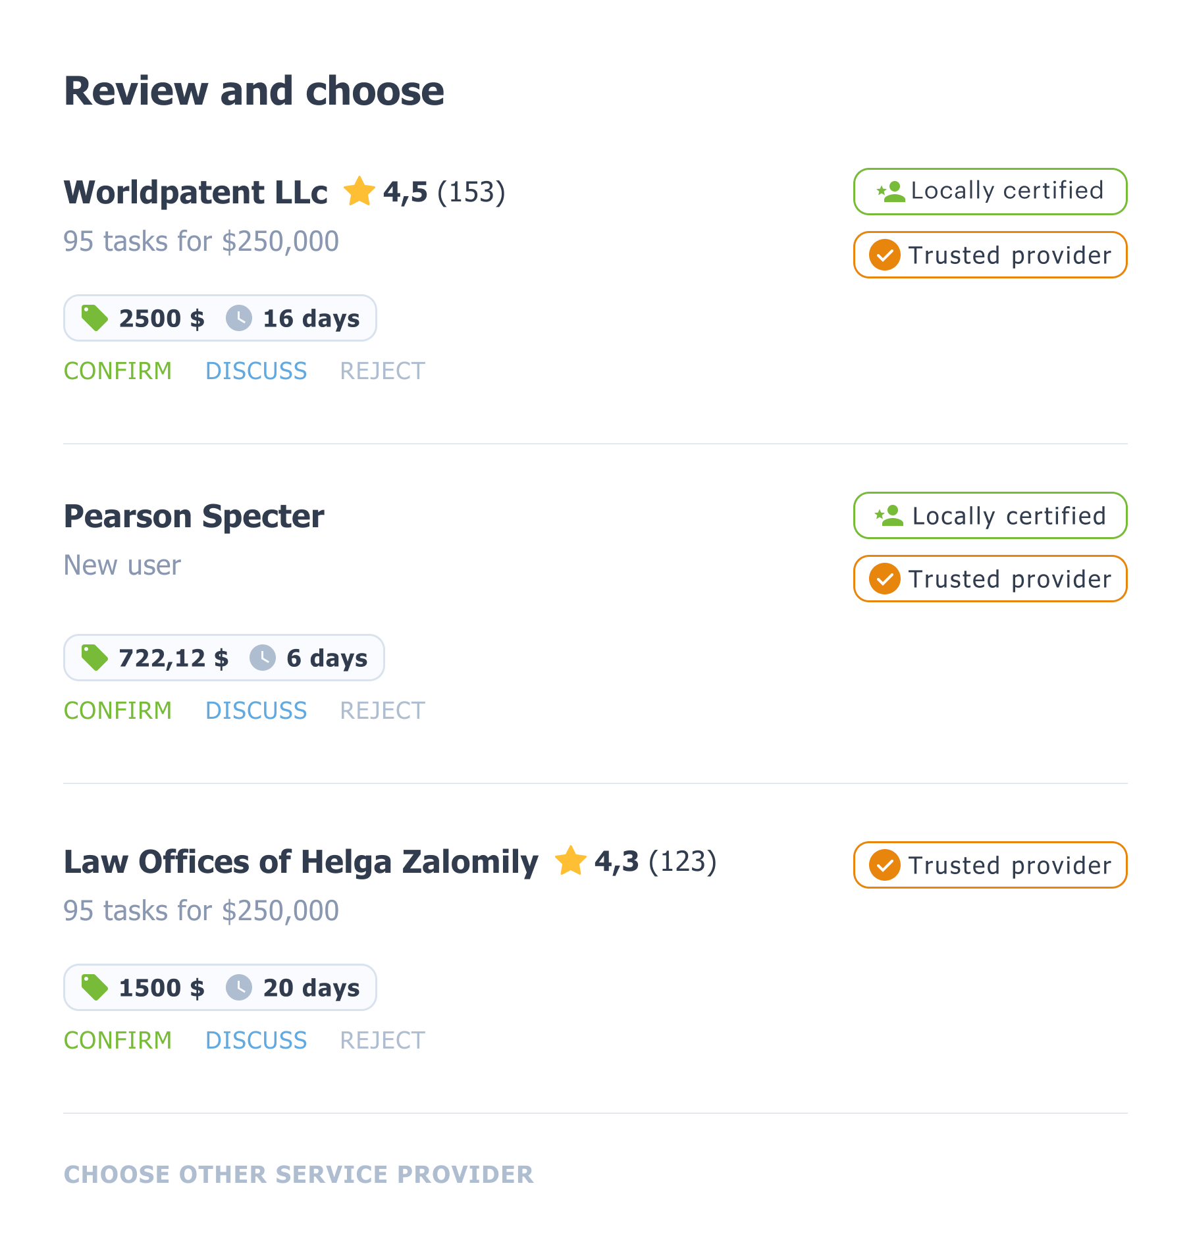Click the person-star icon in Pearson Specter's Locally certified badge
The height and width of the screenshot is (1248, 1191).
pos(889,515)
